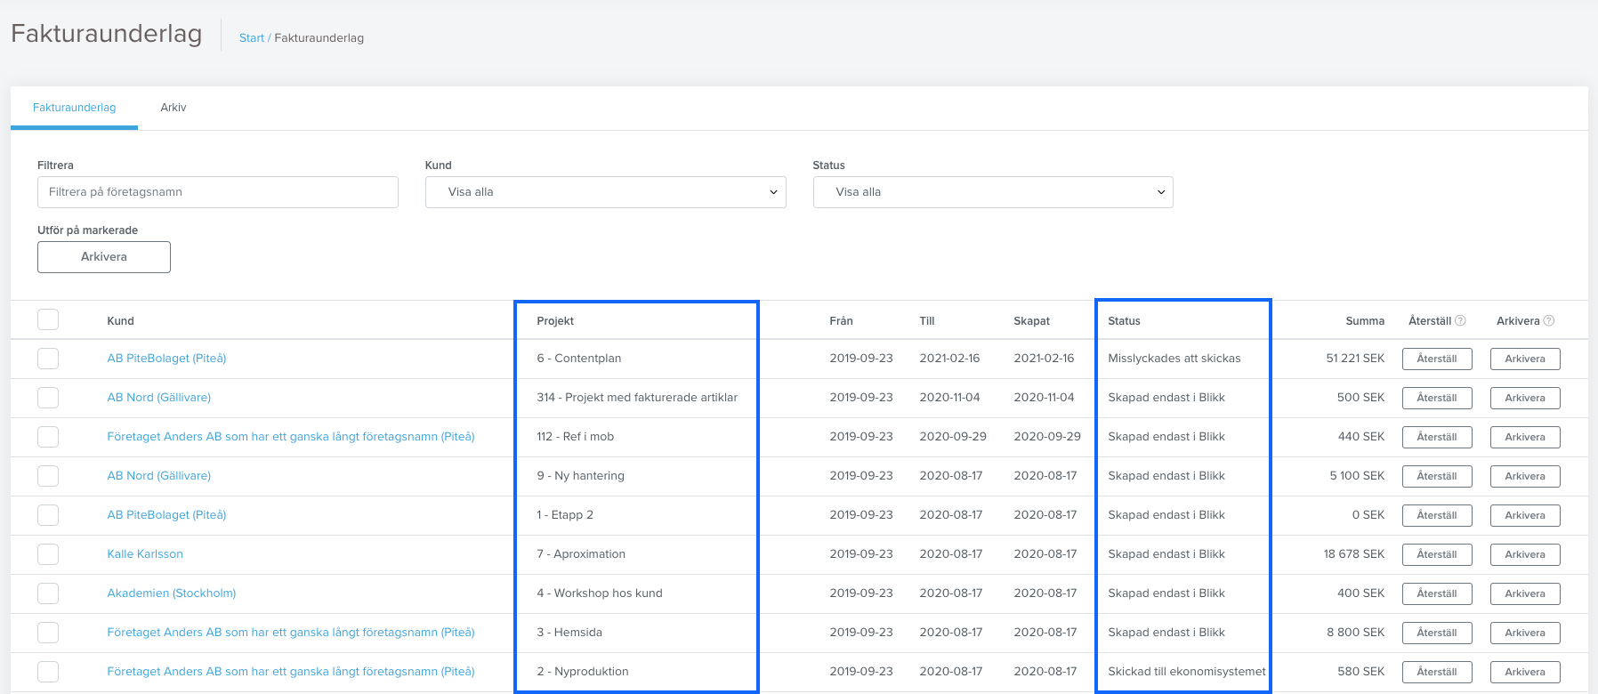Open the Kalle Karlsson customer link
The width and height of the screenshot is (1598, 694).
pos(145,553)
